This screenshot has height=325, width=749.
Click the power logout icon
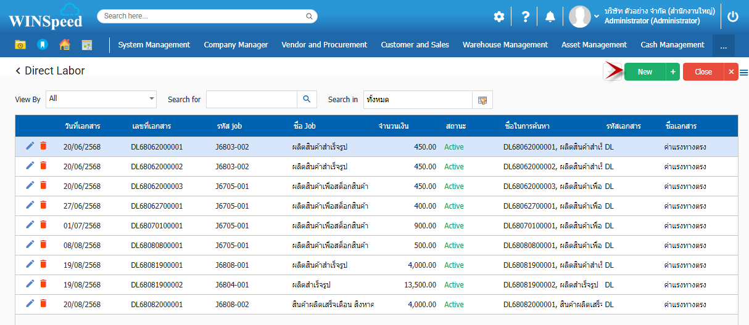click(732, 17)
